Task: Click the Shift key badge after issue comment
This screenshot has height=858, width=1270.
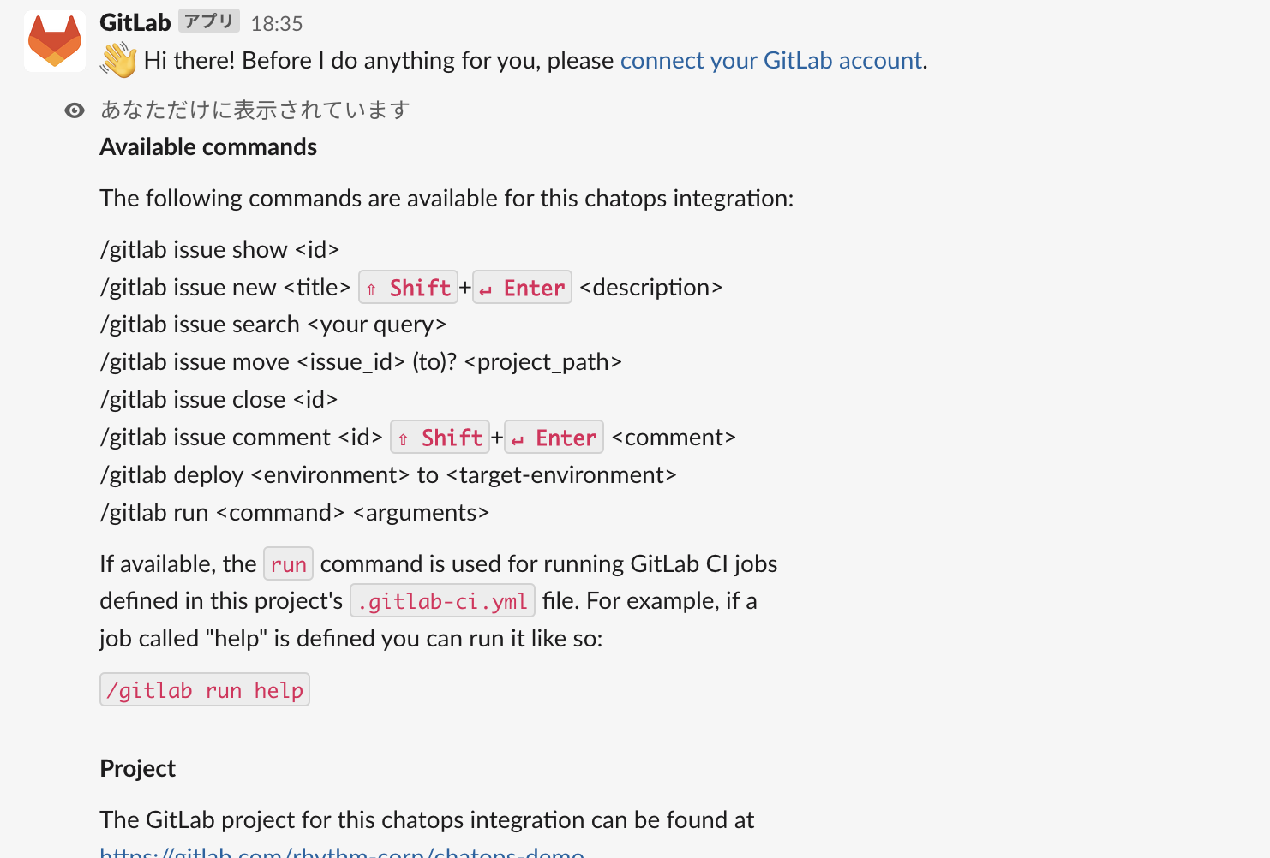Action: point(440,437)
